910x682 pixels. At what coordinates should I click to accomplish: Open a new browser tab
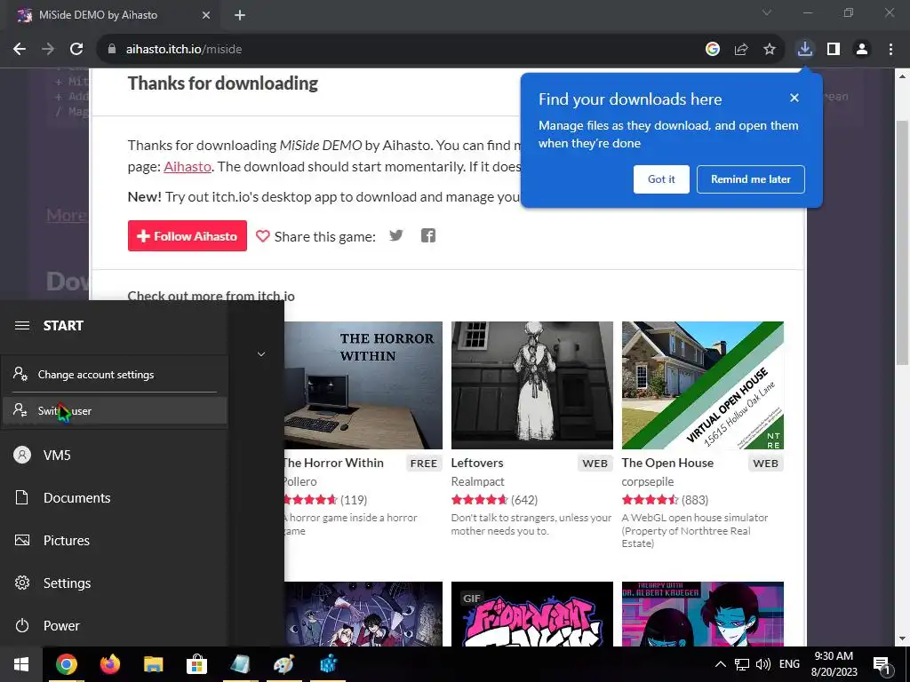coord(240,15)
